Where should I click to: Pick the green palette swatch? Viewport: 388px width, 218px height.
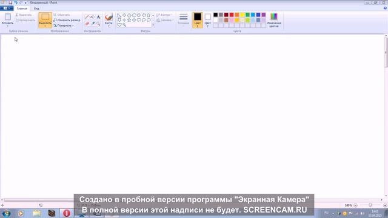pyautogui.click(x=247, y=15)
